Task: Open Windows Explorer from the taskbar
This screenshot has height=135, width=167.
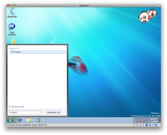Action: [29, 120]
